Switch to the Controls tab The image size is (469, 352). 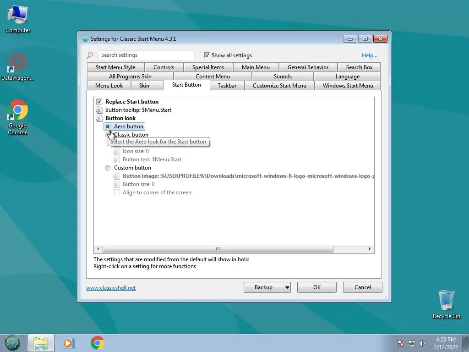[x=164, y=67]
